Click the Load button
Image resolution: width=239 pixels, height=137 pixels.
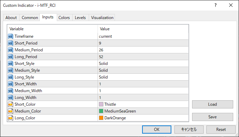tap(212, 104)
